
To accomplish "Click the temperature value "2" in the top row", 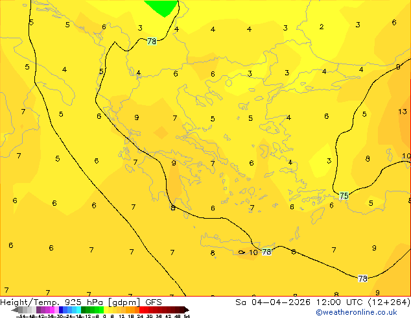I will pos(322,27).
